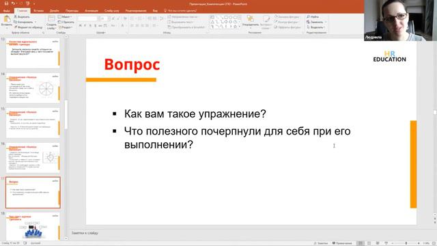Switch to normal view in status bar
This screenshot has width=437, height=246.
pos(361,243)
